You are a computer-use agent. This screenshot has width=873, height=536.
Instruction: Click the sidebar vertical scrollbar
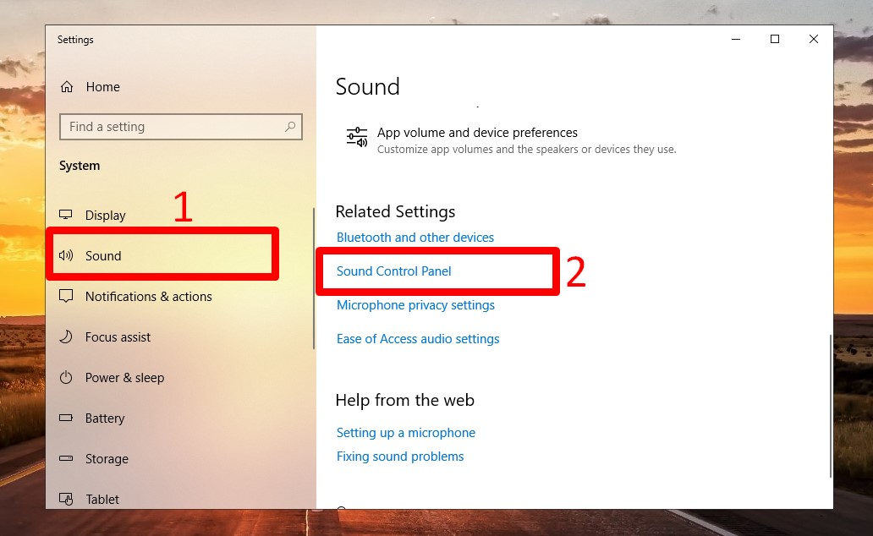[314, 278]
